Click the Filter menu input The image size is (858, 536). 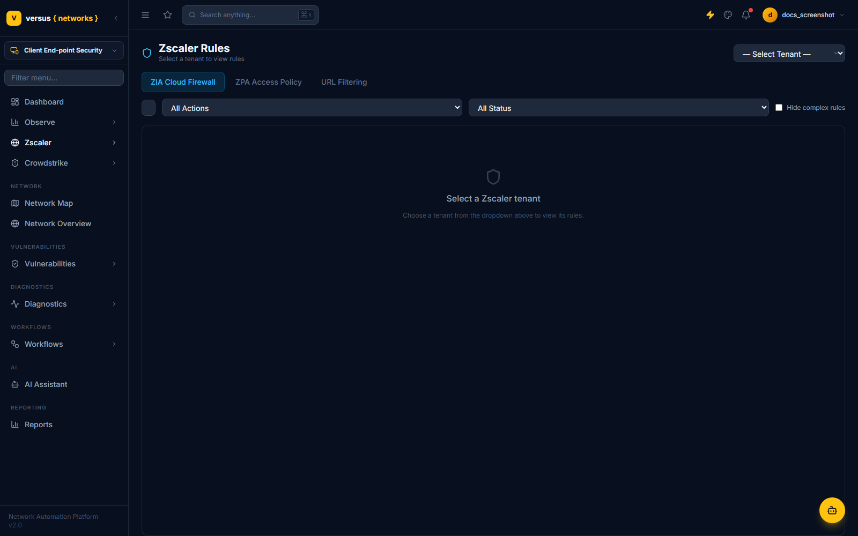click(x=64, y=78)
